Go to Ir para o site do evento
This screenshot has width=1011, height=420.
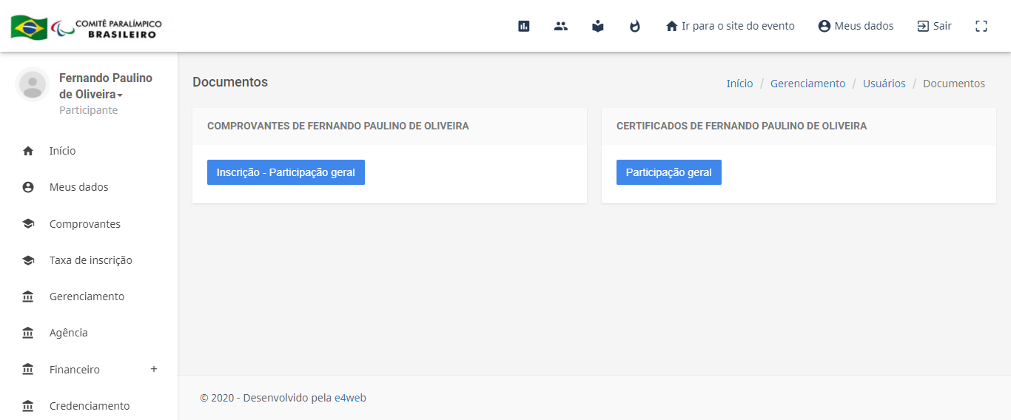(730, 26)
